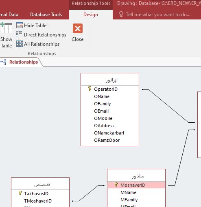Click the key icon beside OperatorID
This screenshot has height=207, width=201.
click(x=90, y=89)
